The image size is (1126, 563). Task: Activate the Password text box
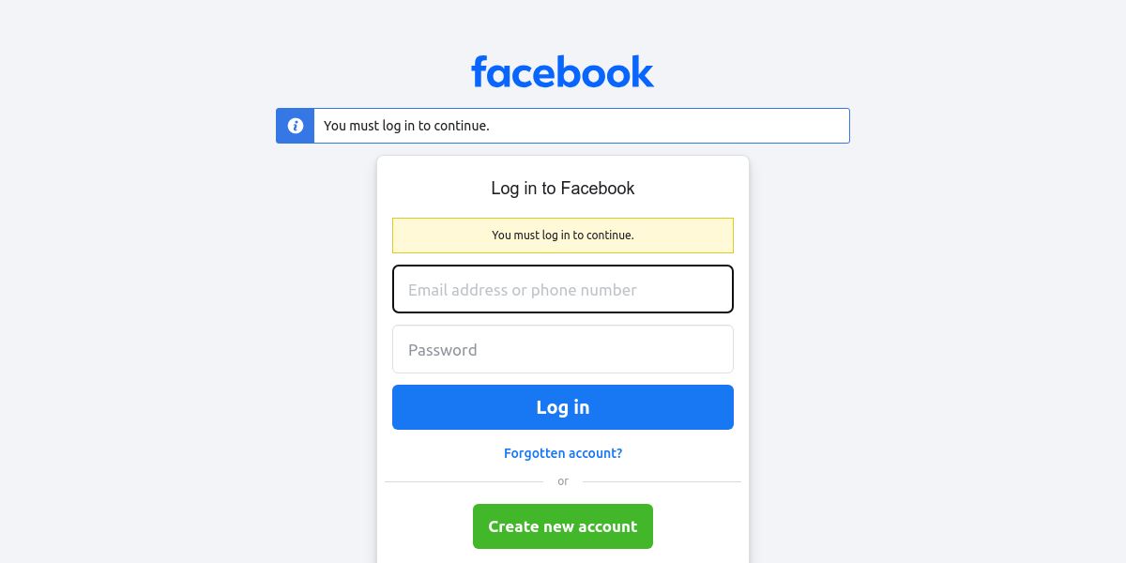[x=563, y=349]
